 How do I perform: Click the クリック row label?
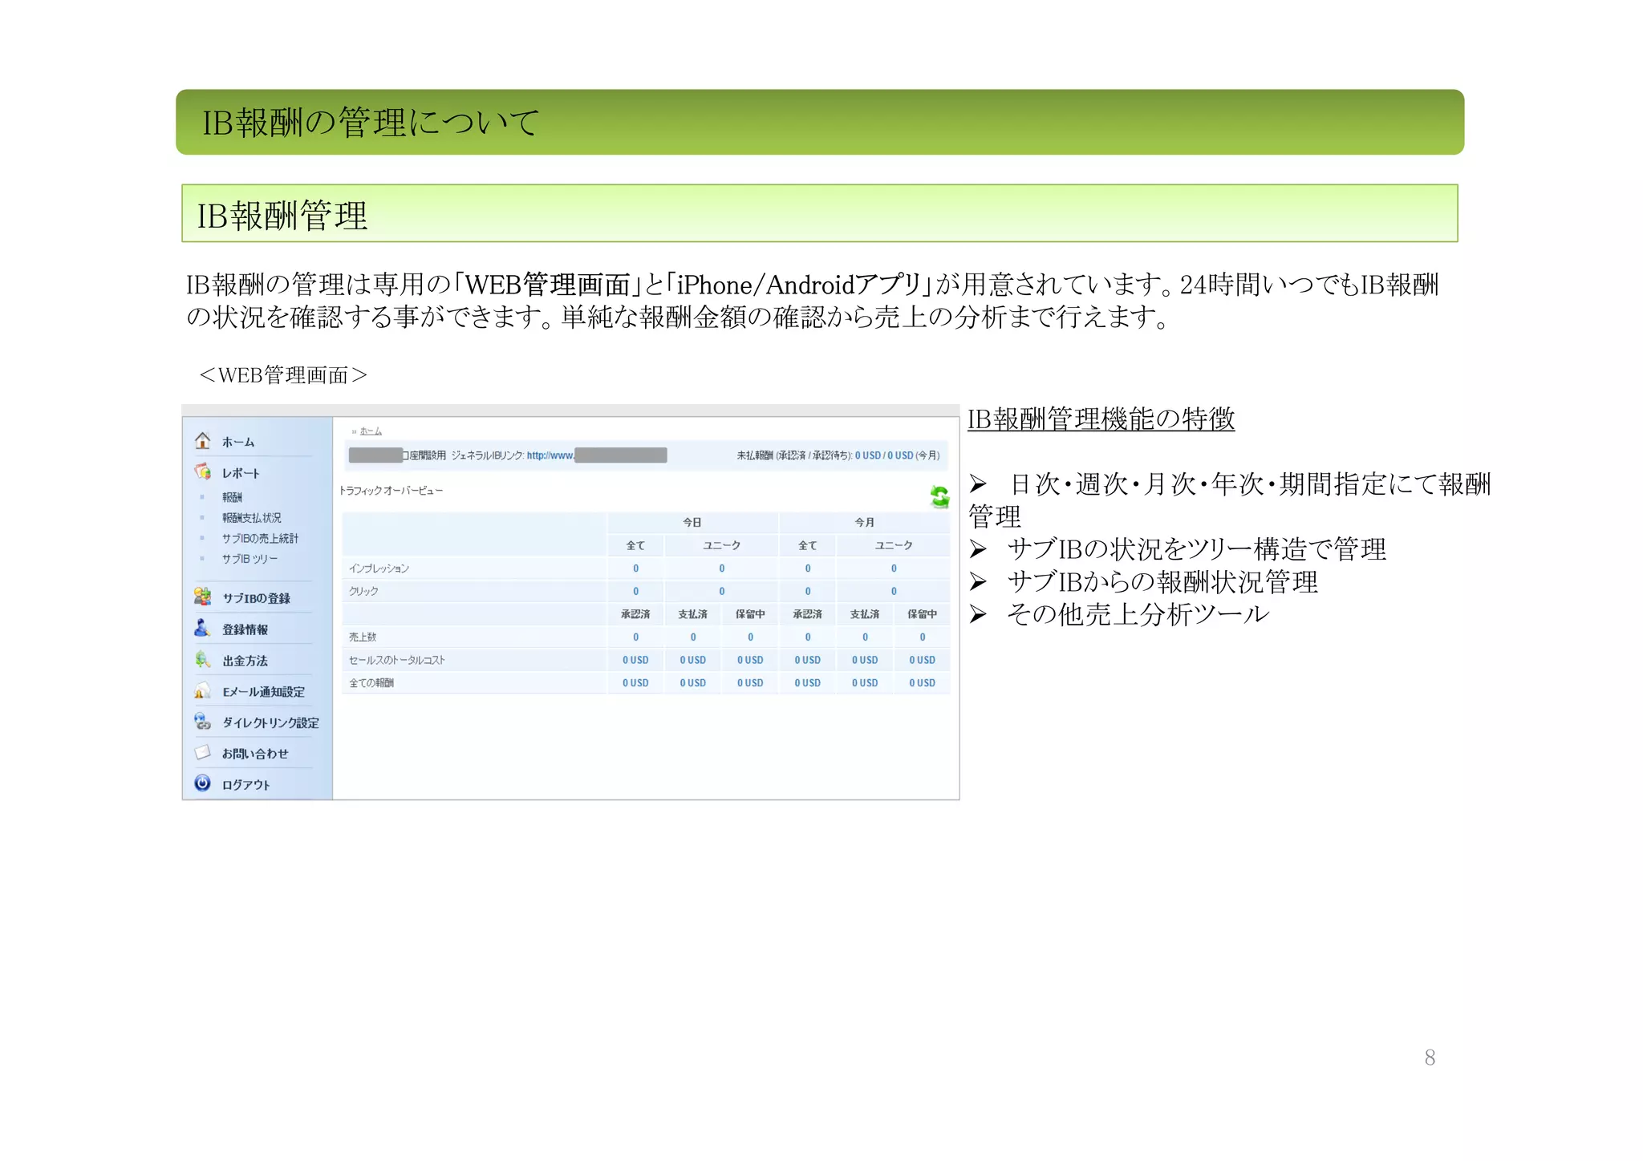[x=363, y=591]
